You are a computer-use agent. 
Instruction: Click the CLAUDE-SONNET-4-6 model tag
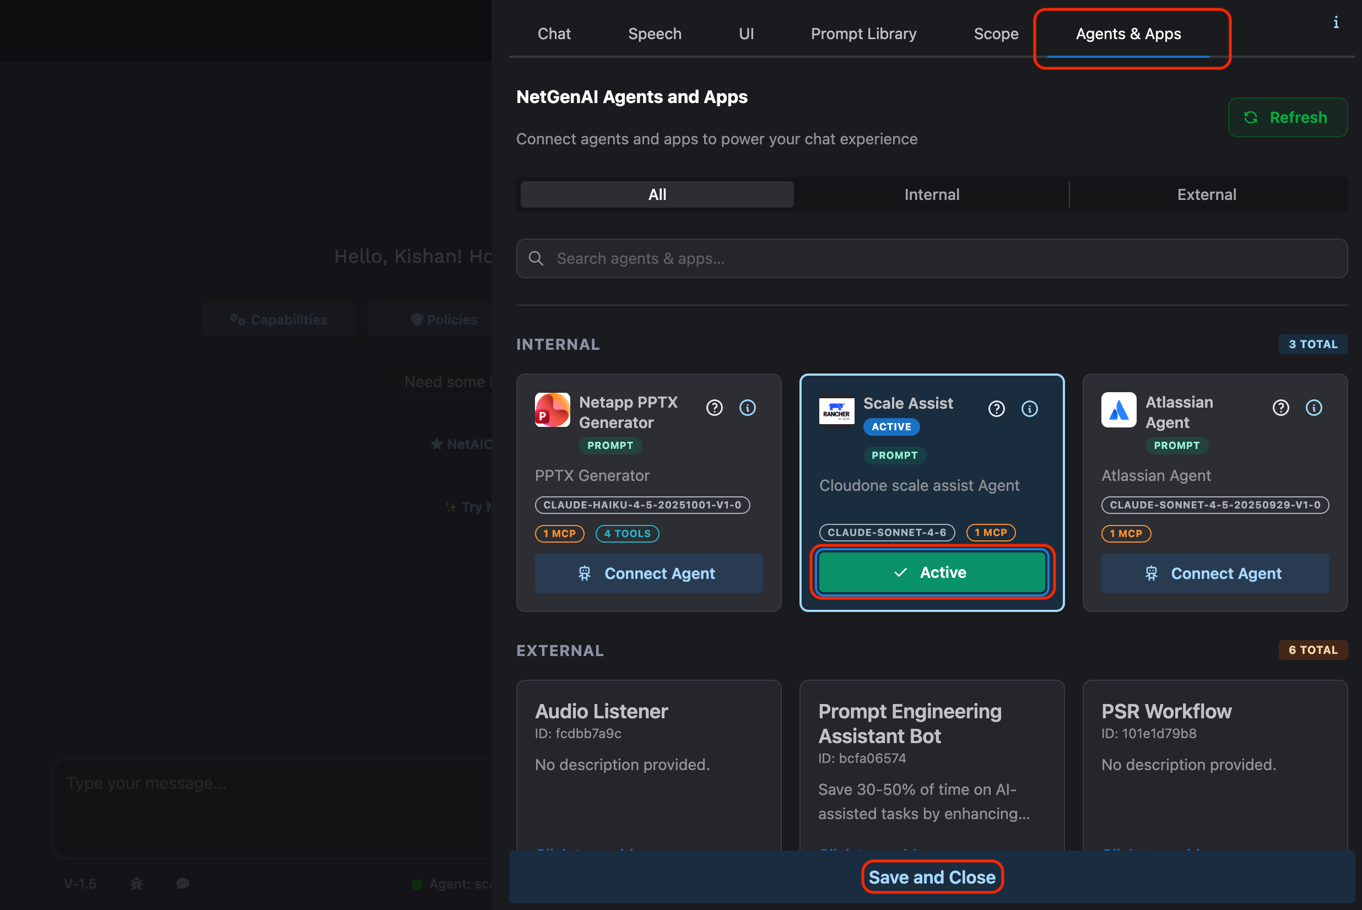[x=887, y=532]
